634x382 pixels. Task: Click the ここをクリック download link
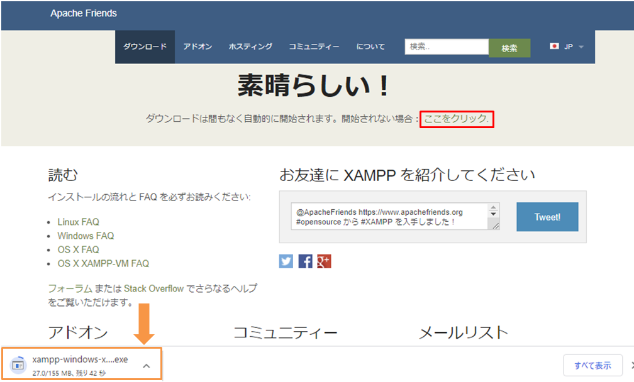456,119
